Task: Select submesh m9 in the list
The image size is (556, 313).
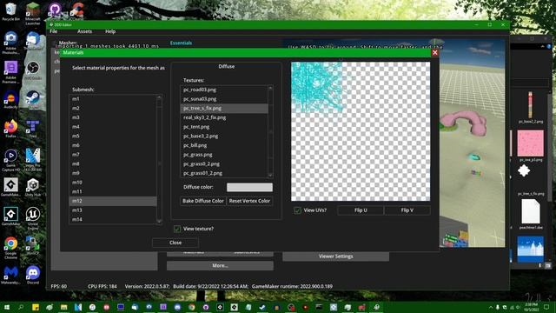Action: 113,173
